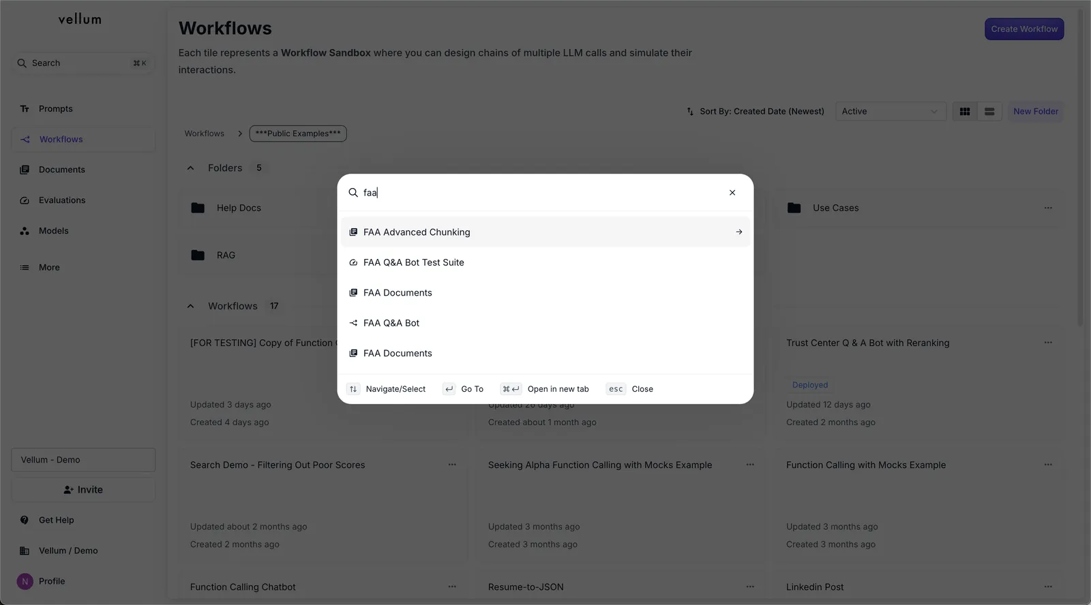The image size is (1091, 605).
Task: Open Get Help
Action: (83, 521)
